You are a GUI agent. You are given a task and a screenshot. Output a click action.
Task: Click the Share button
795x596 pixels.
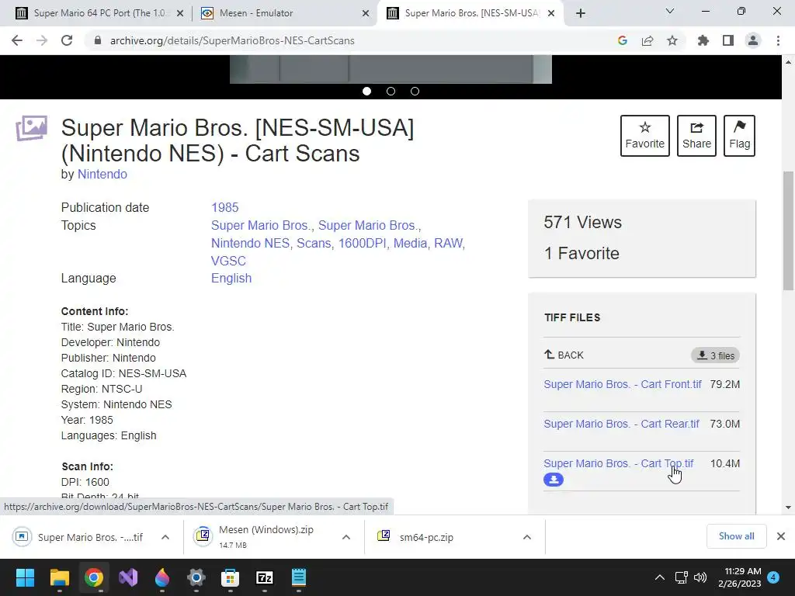click(x=696, y=136)
